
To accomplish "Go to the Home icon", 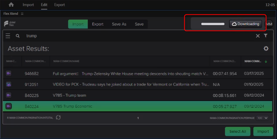I will (x=11, y=4).
